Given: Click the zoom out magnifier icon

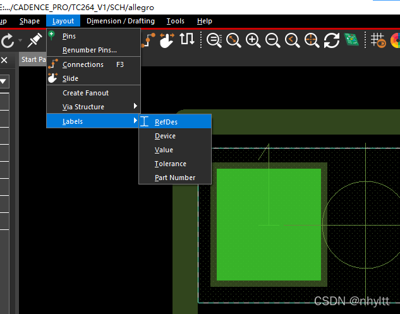Looking at the screenshot, I should point(272,40).
